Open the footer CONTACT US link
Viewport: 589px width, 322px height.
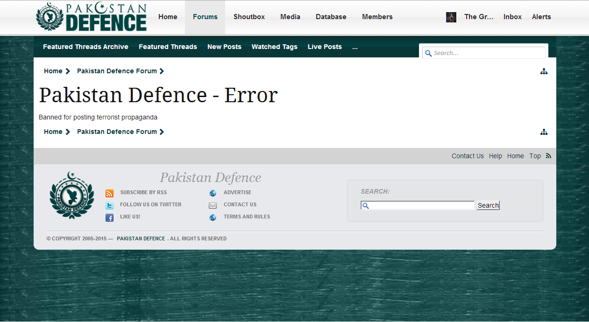tap(240, 204)
